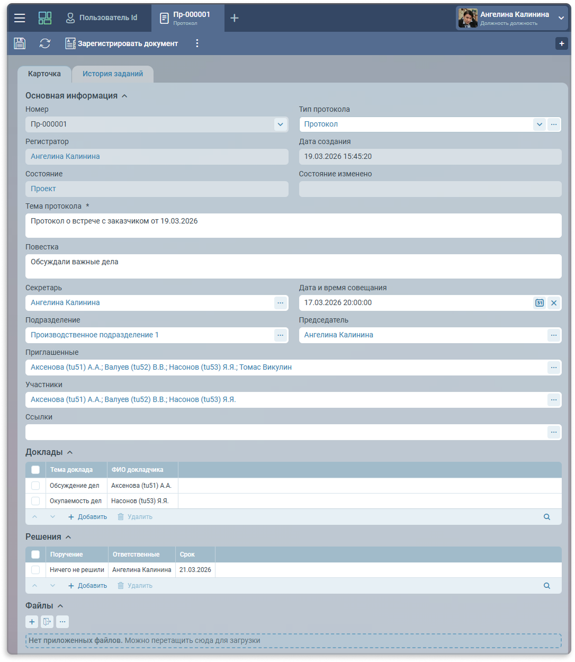The width and height of the screenshot is (575, 662).
Task: Click the Повестка text field
Action: click(x=293, y=266)
